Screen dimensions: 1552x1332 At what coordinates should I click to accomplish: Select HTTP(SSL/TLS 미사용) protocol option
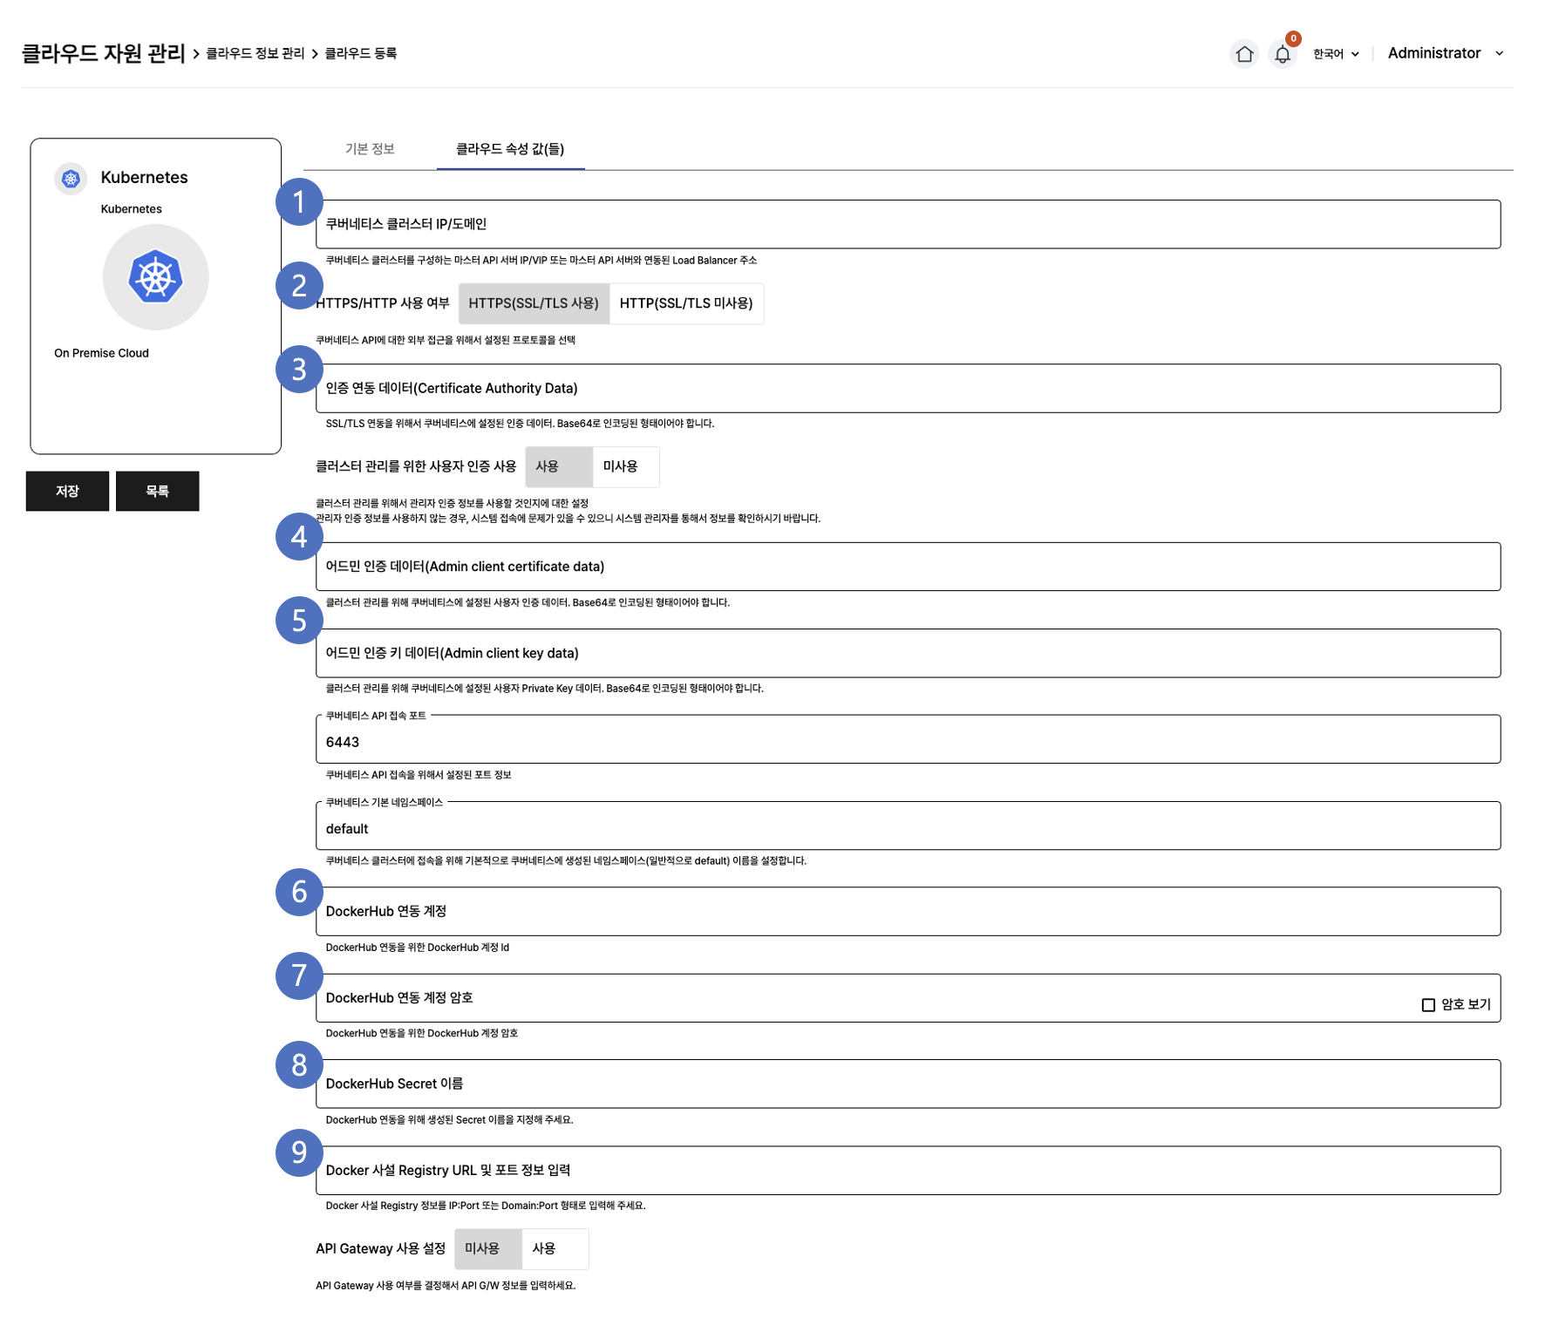pos(685,303)
